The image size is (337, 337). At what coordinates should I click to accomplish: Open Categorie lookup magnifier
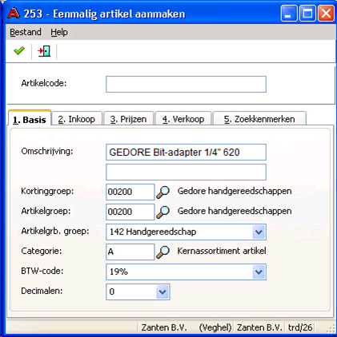pyautogui.click(x=162, y=252)
